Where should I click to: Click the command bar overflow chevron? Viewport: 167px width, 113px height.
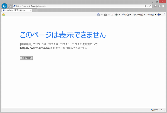point(164,13)
